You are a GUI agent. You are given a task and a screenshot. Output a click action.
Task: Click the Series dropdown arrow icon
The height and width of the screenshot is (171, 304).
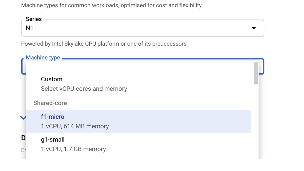pos(254,28)
